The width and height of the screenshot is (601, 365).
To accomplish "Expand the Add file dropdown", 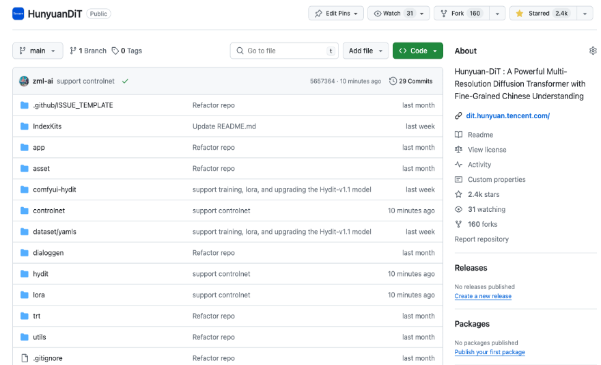I will tap(365, 51).
